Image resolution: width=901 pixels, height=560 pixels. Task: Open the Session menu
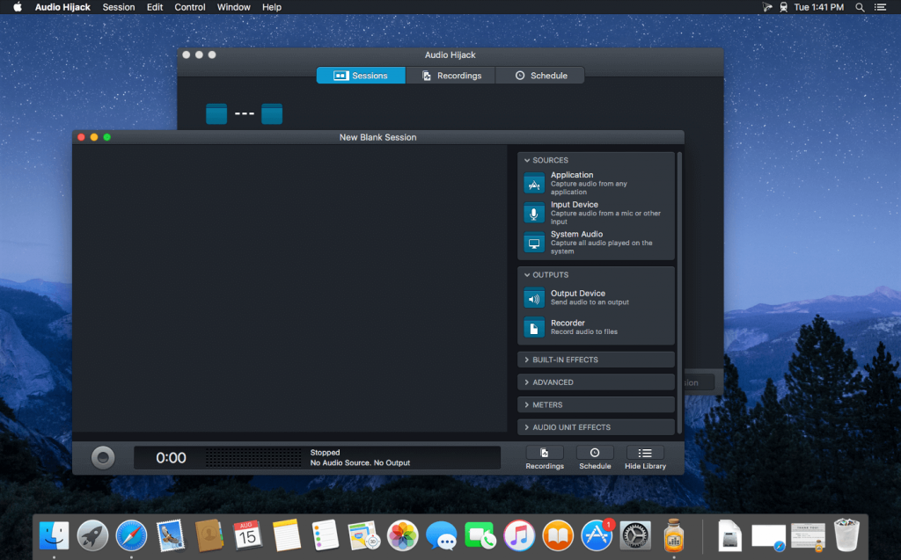click(x=119, y=7)
